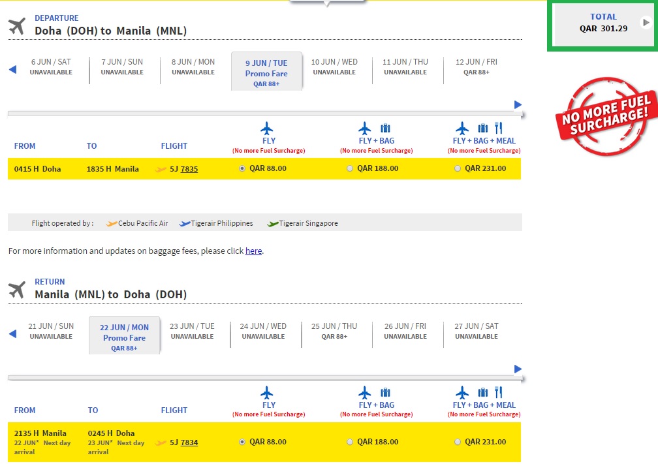This screenshot has height=464, width=658.
Task: Show later return dates with right arrow
Action: tap(518, 369)
